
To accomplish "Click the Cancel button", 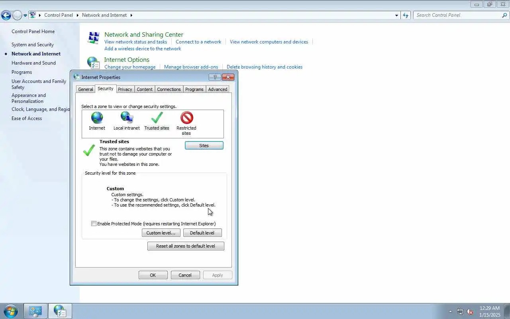I will [x=185, y=275].
